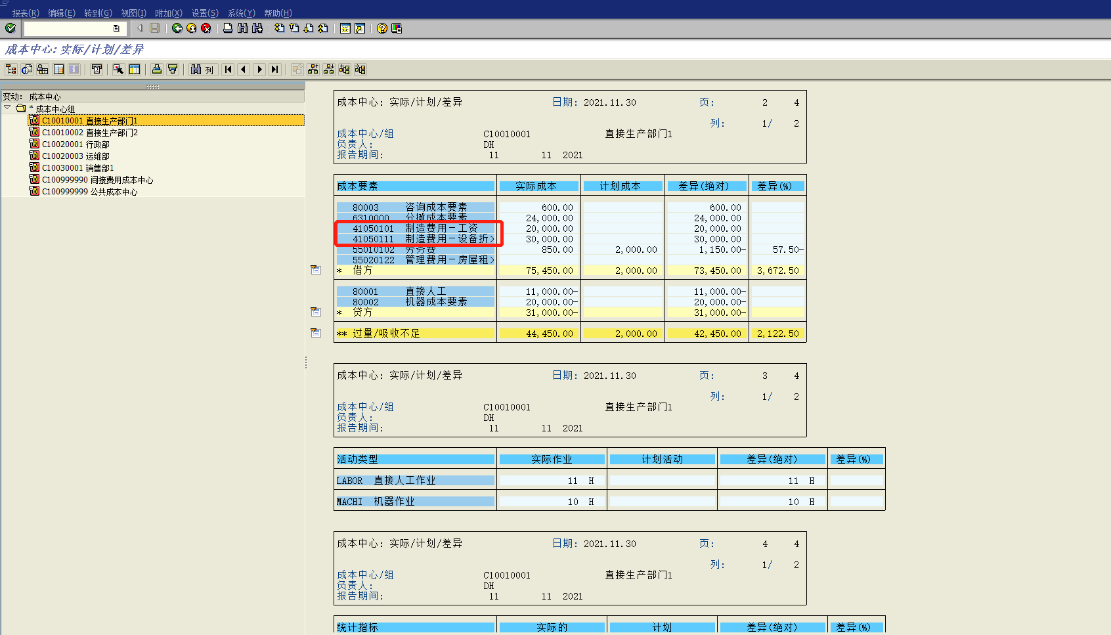Click the yellow question mark Help icon
Image resolution: width=1111 pixels, height=635 pixels.
click(x=382, y=28)
